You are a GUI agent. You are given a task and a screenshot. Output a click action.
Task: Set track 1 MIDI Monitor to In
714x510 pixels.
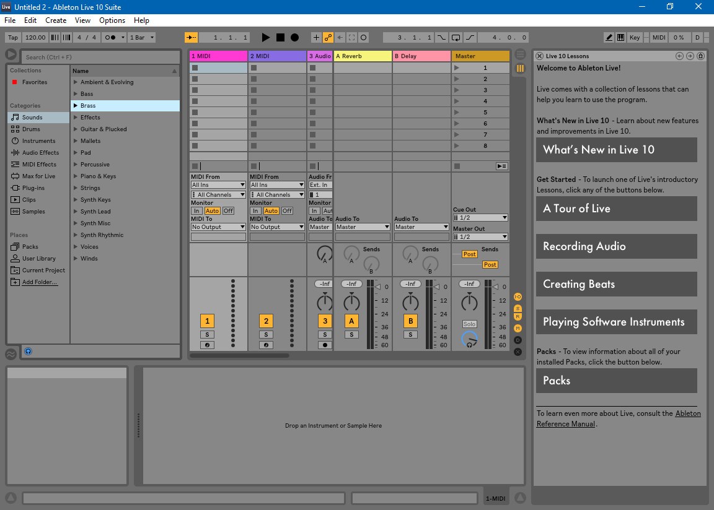[196, 211]
